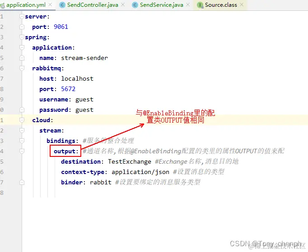Click the comment after application/json
Image resolution: width=308 pixels, height=252 pixels.
[x=199, y=172]
